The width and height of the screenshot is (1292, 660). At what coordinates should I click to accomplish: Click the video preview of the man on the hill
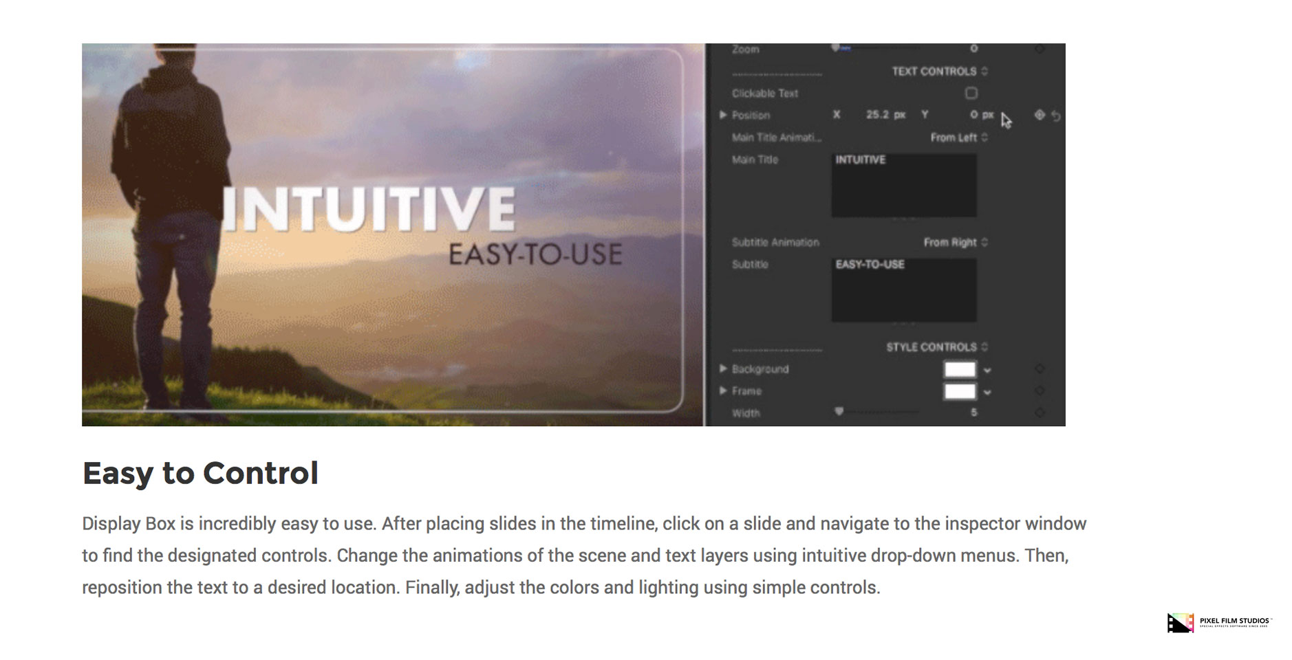[393, 234]
